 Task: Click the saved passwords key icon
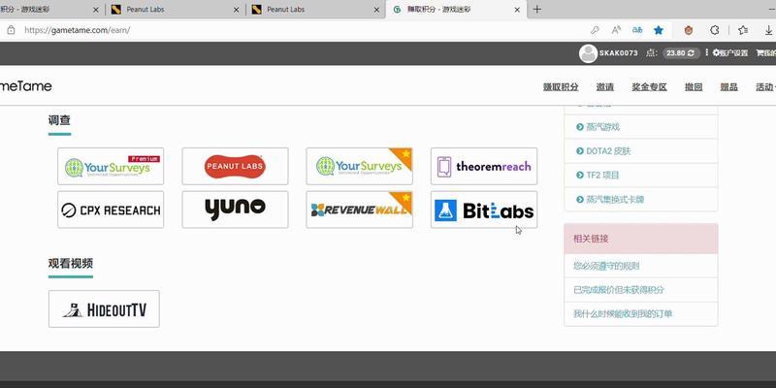pos(595,30)
